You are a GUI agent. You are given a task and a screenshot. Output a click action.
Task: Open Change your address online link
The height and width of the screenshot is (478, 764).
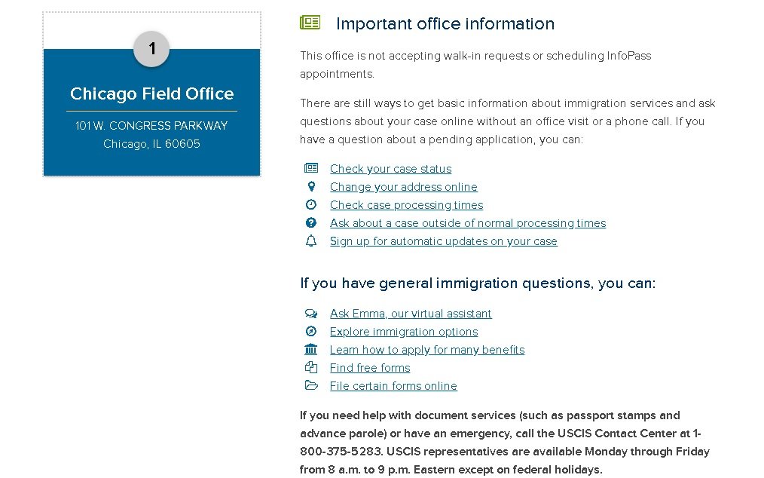403,187
